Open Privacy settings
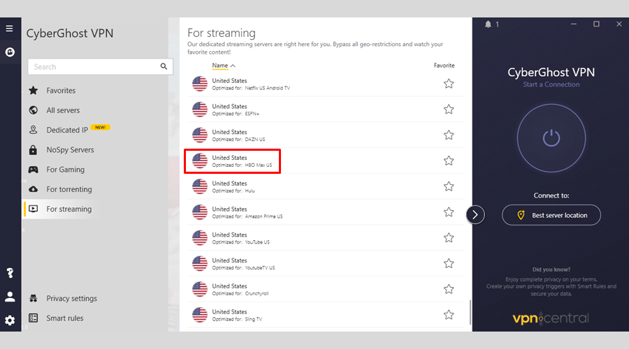The width and height of the screenshot is (629, 349). click(71, 299)
